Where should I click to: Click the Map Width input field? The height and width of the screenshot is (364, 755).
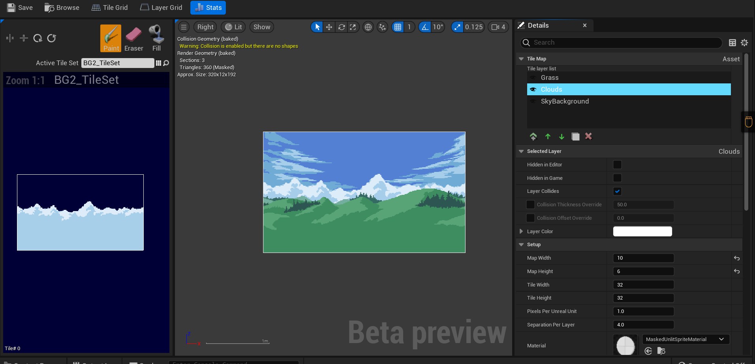pos(643,258)
